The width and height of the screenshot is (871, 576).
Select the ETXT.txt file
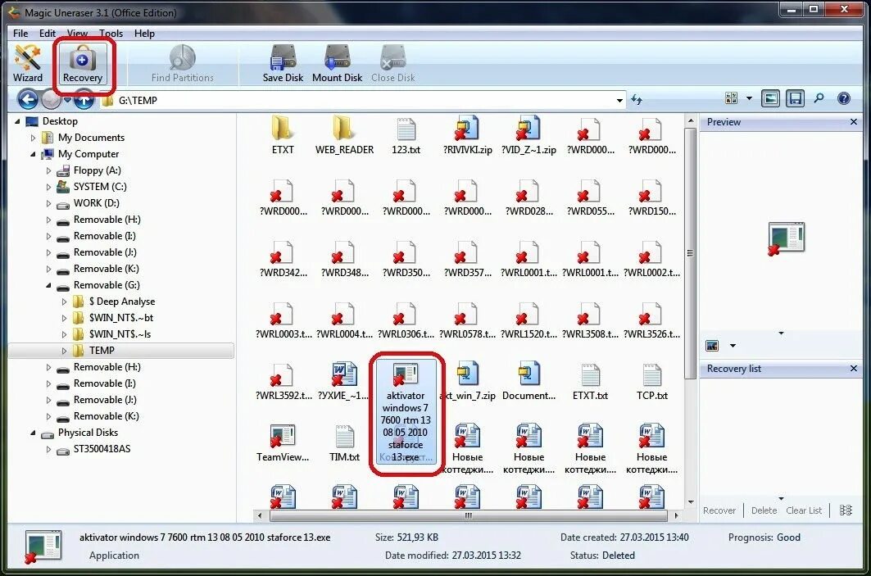click(590, 382)
